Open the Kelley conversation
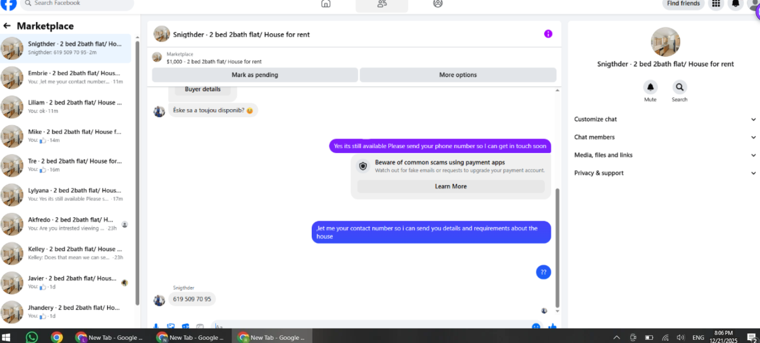 (x=66, y=253)
